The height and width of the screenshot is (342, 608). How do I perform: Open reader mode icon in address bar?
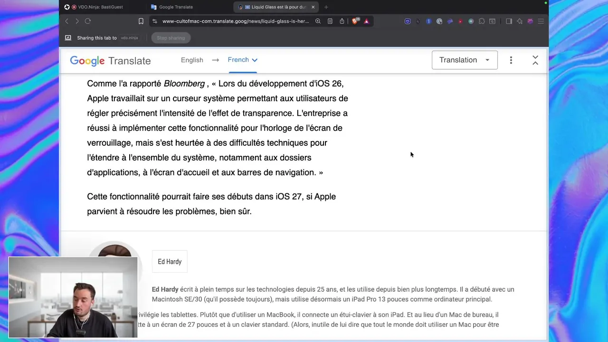(x=330, y=21)
